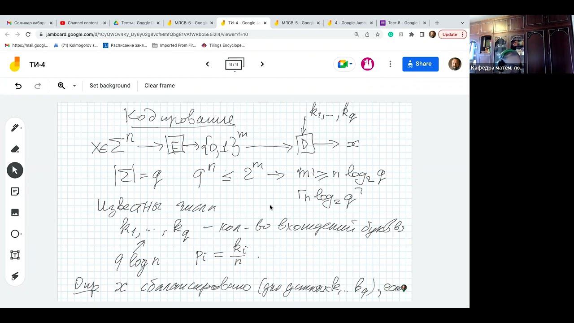
Task: Choose the Circle shape tool
Action: pos(15,234)
